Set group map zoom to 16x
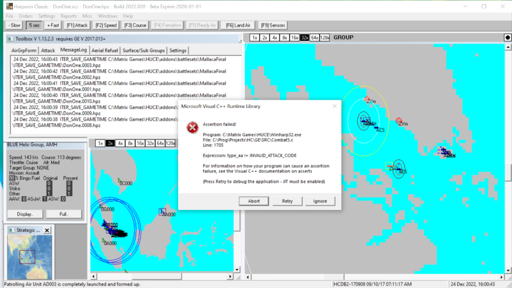 [294, 37]
